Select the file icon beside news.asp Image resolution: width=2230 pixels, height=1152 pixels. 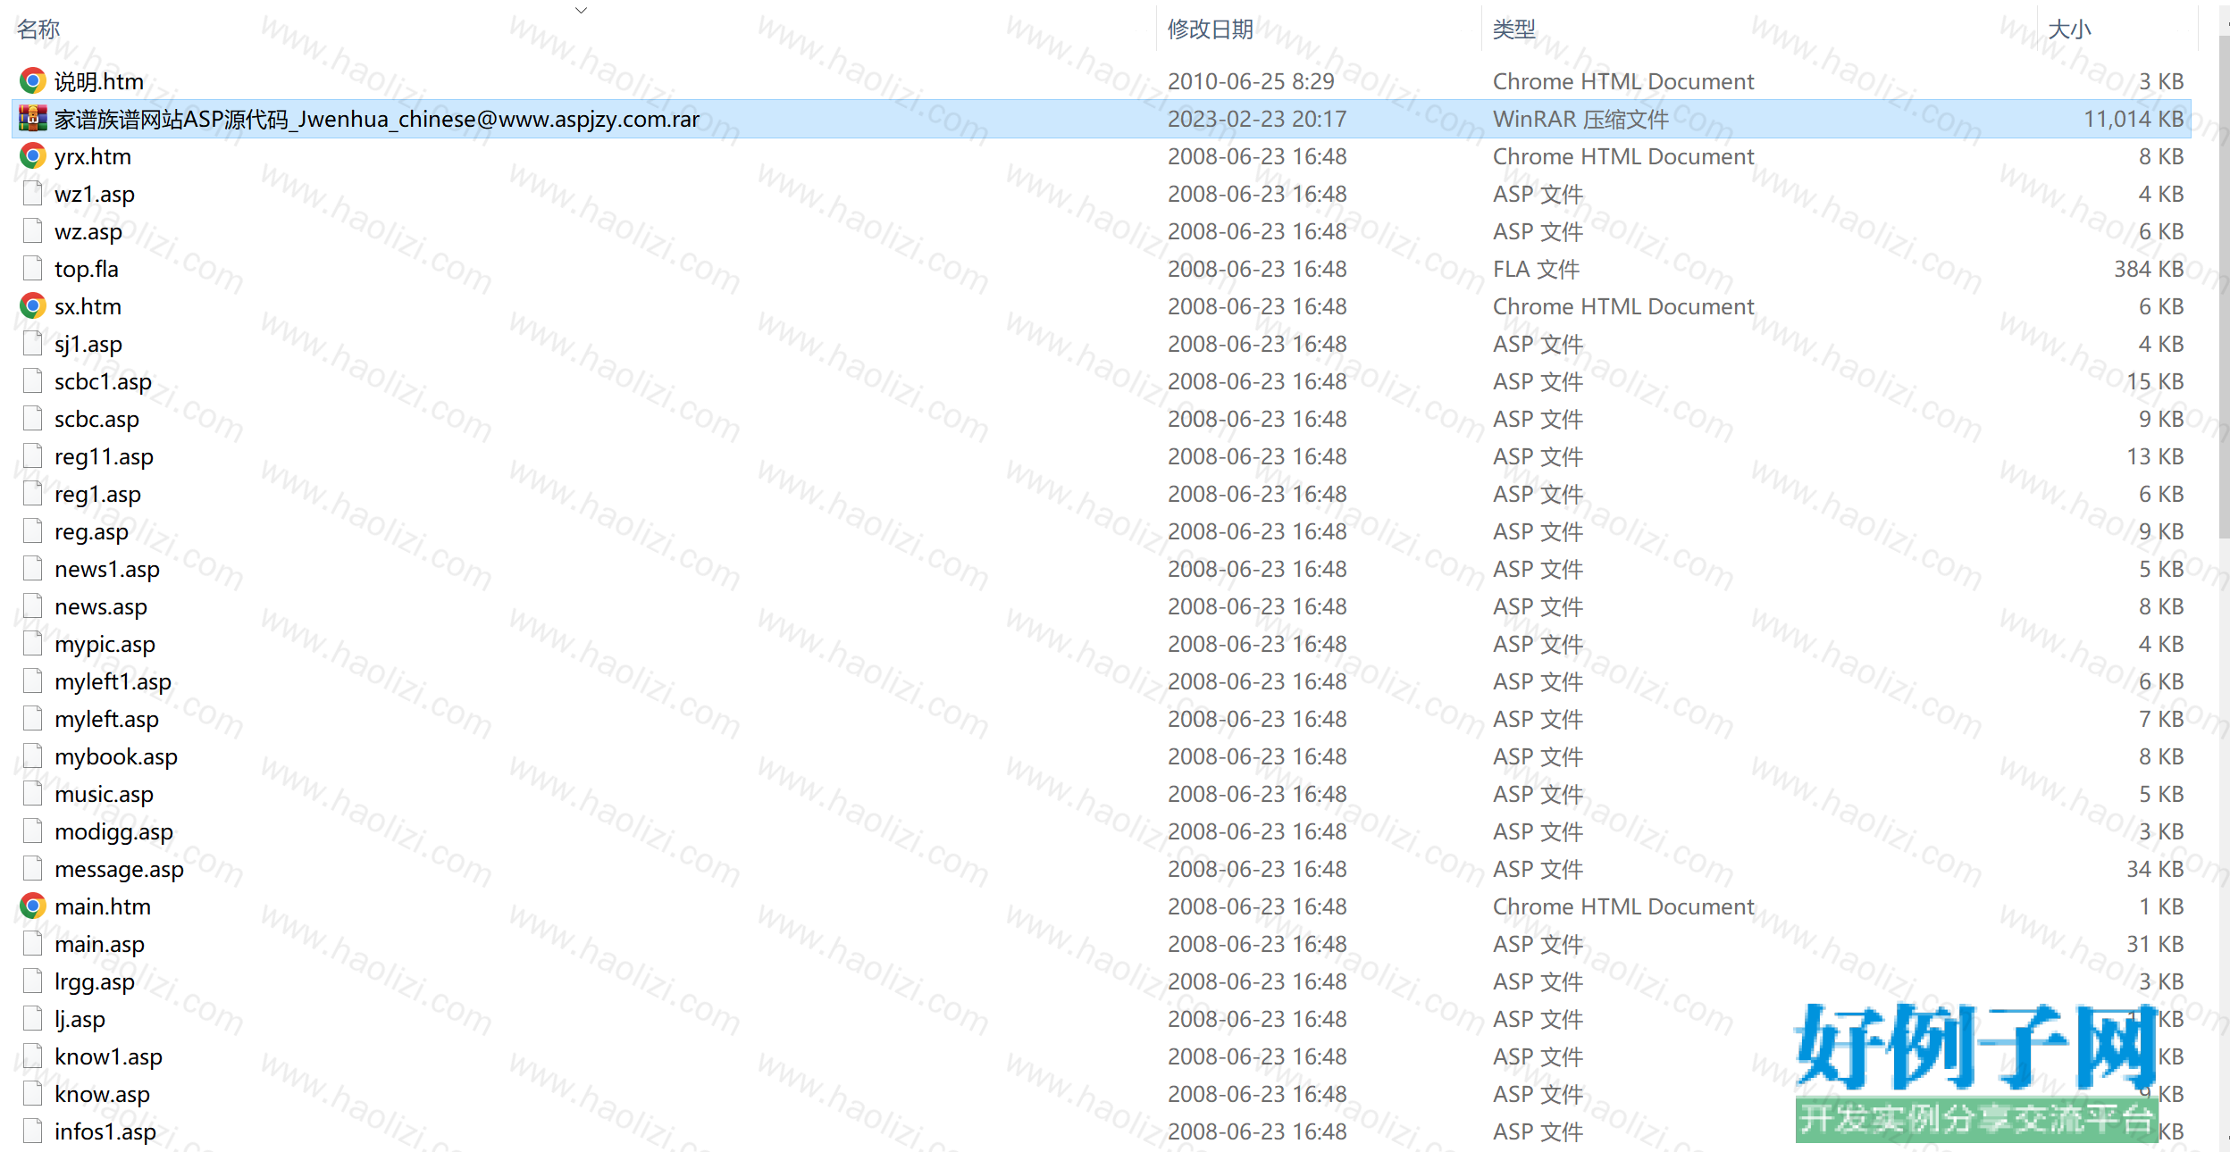[33, 606]
